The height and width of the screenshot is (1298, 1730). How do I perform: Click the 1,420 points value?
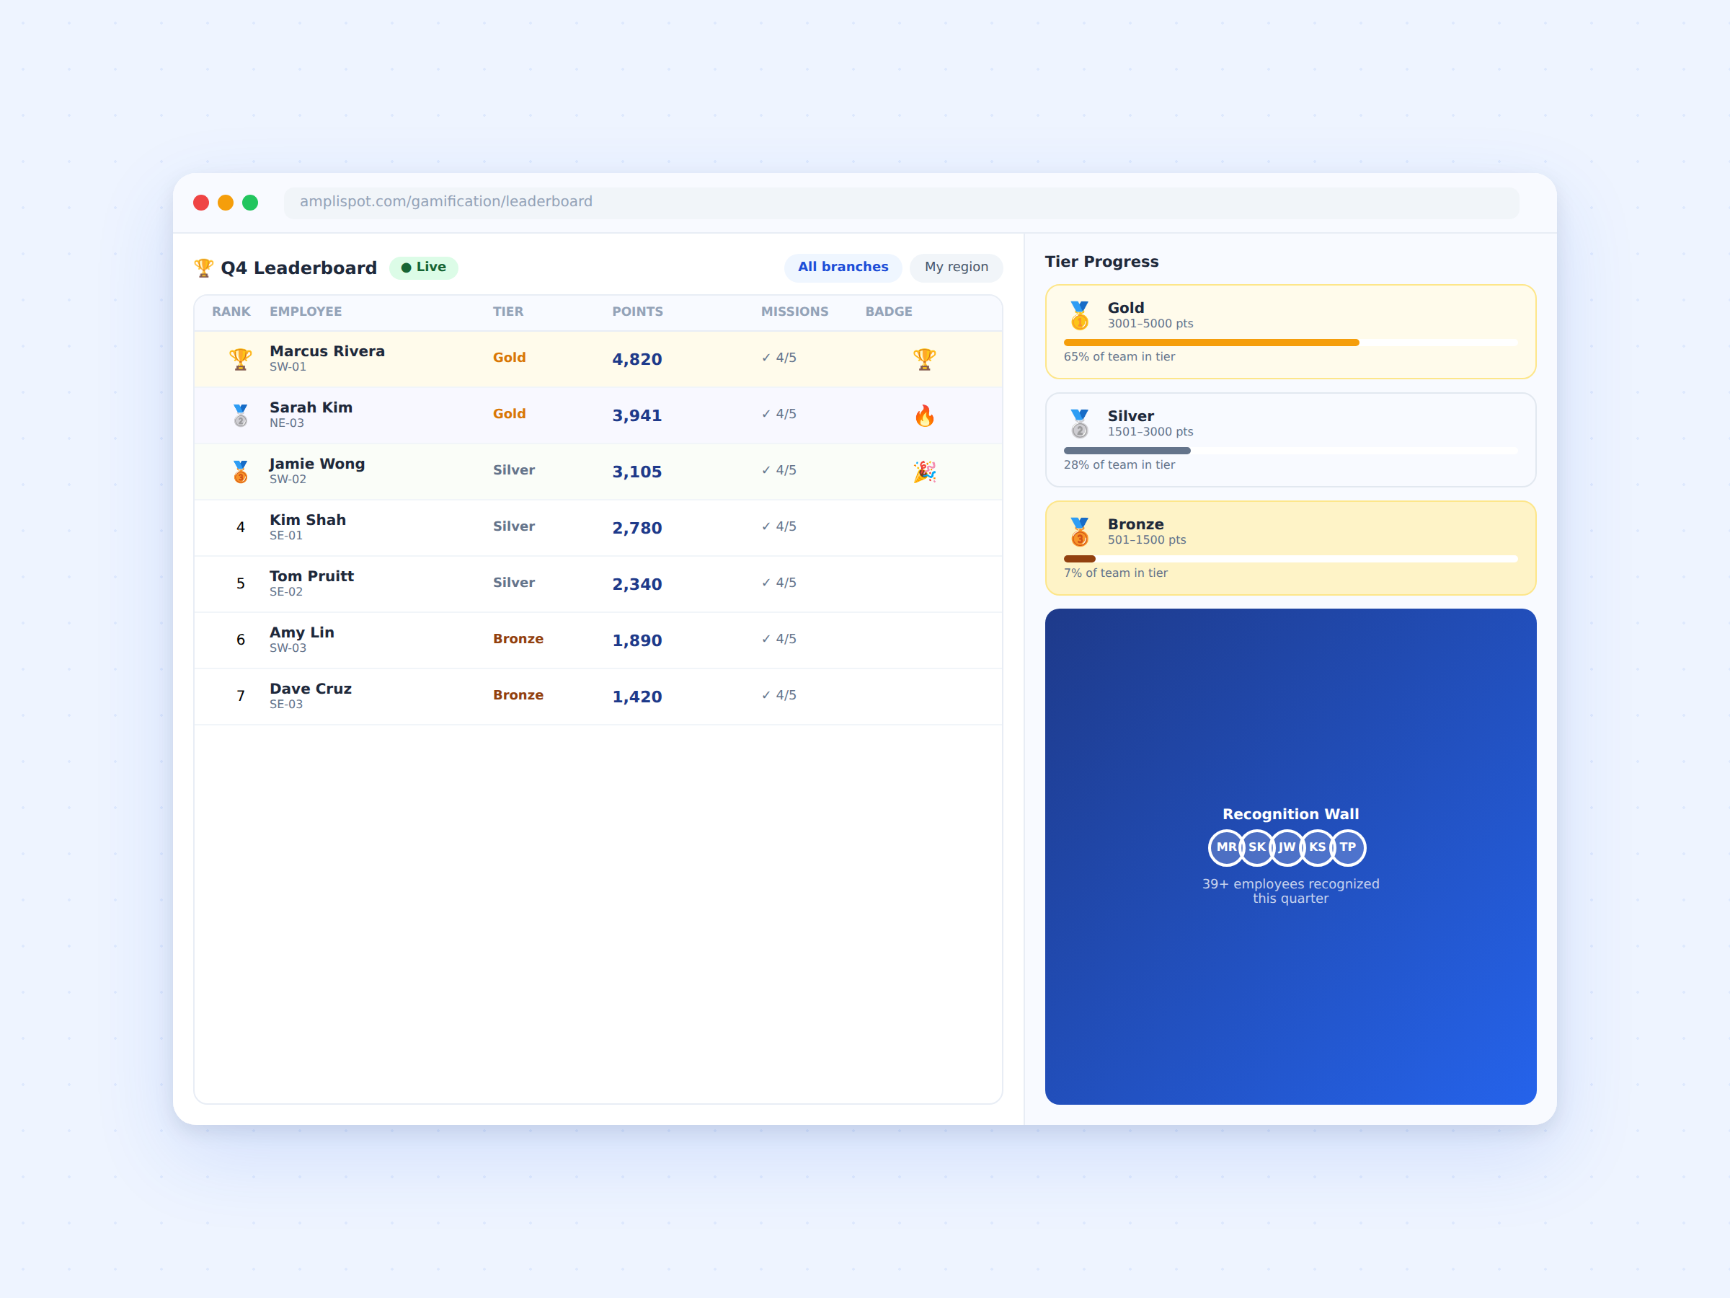[x=637, y=697]
